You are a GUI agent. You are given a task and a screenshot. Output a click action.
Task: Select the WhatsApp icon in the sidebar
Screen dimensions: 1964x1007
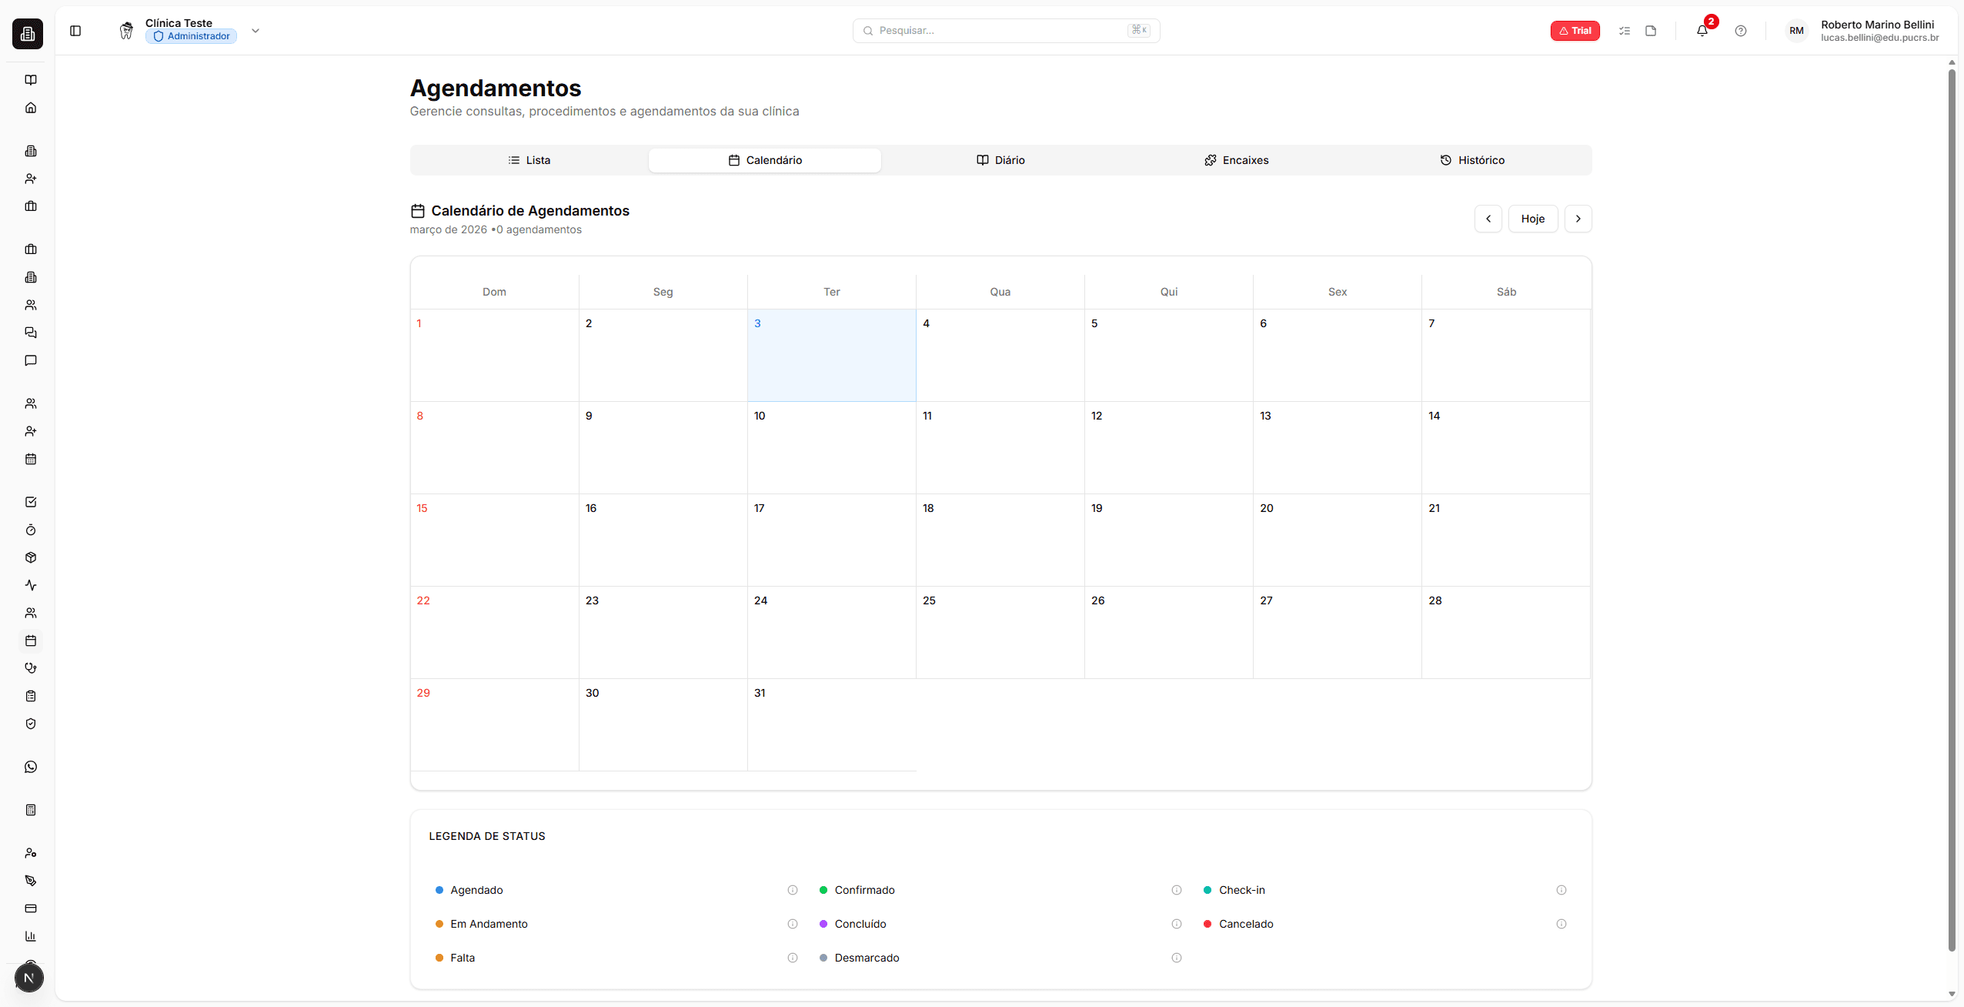(31, 766)
